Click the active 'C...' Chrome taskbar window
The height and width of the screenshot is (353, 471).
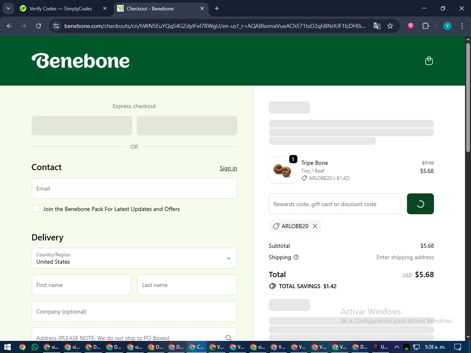tap(197, 347)
